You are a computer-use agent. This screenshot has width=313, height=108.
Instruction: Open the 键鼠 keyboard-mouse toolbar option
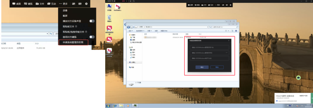coord(28,4)
